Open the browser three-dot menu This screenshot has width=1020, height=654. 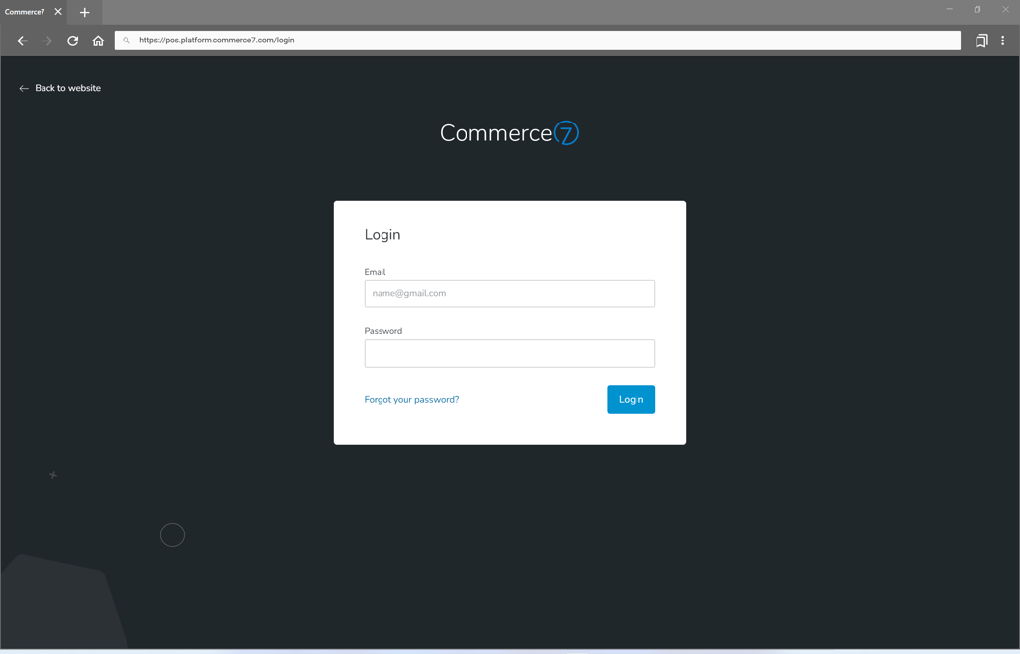coord(1004,41)
